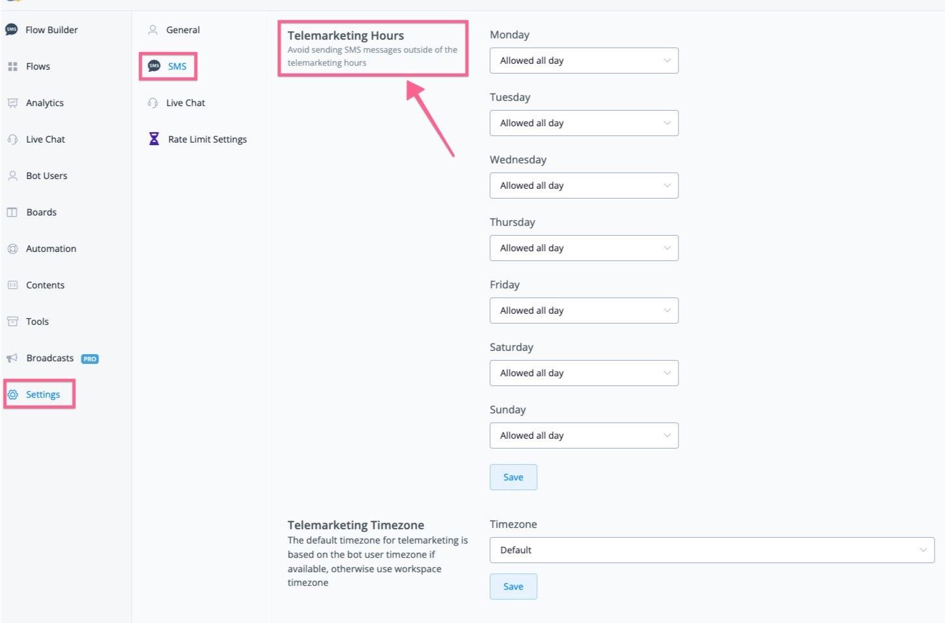
Task: Save the telemarketing timezone setting
Action: [x=513, y=587]
